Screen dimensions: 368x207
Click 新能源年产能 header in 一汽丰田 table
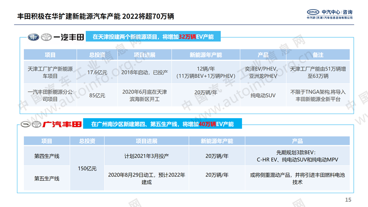pos(206,55)
